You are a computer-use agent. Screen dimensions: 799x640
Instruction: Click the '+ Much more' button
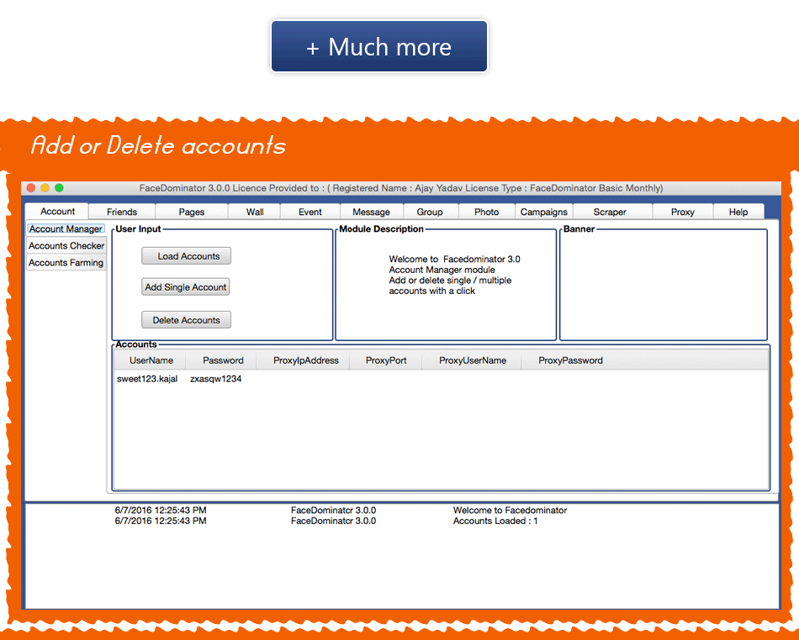379,46
